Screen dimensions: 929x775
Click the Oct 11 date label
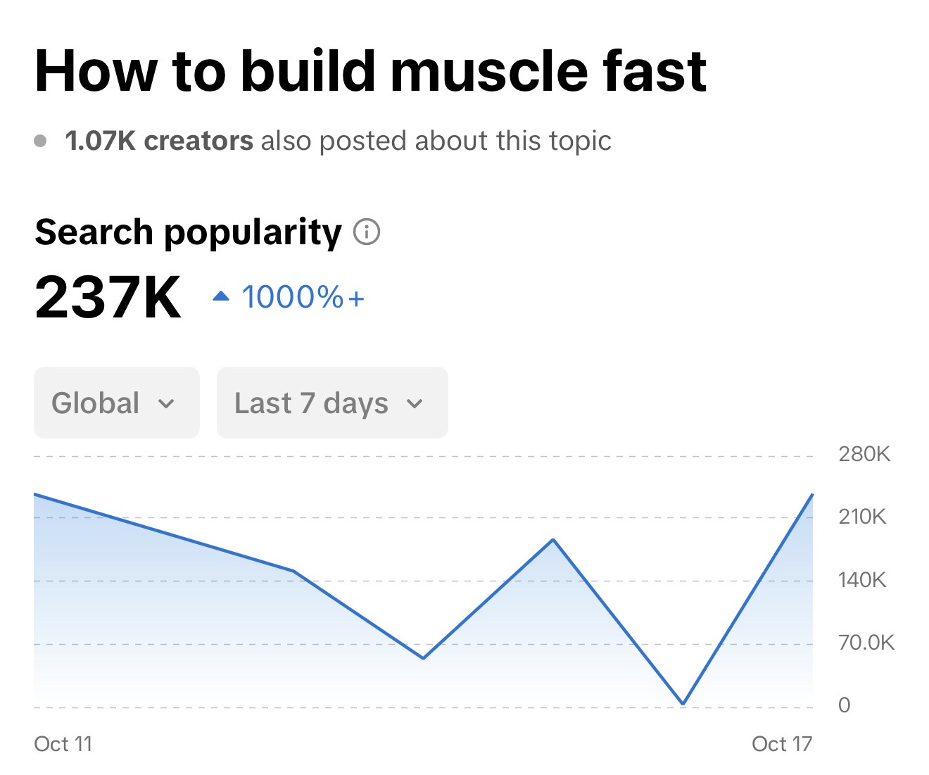click(63, 743)
